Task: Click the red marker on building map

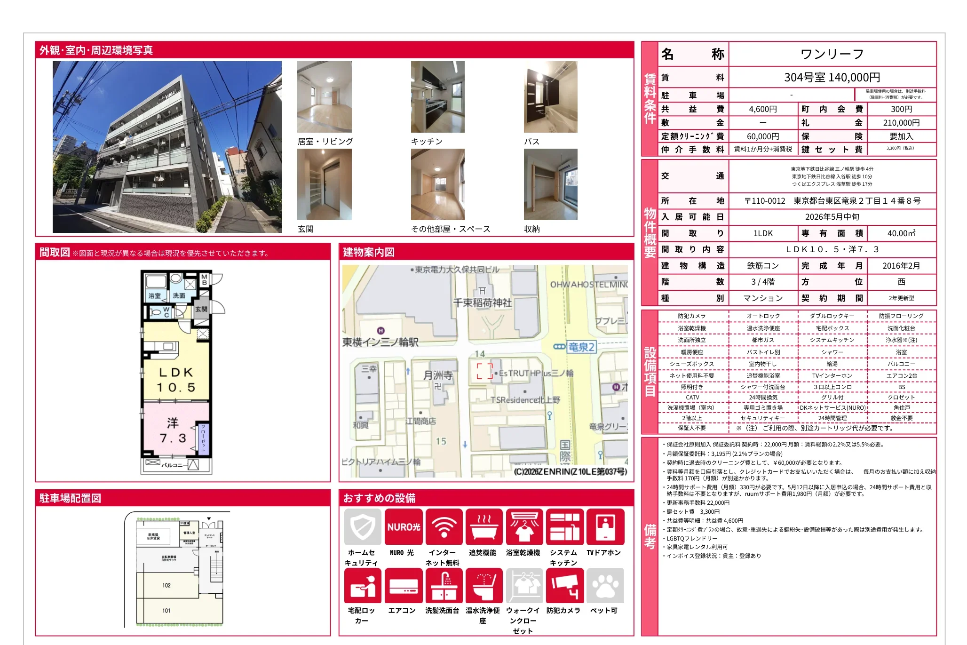Action: 484,371
